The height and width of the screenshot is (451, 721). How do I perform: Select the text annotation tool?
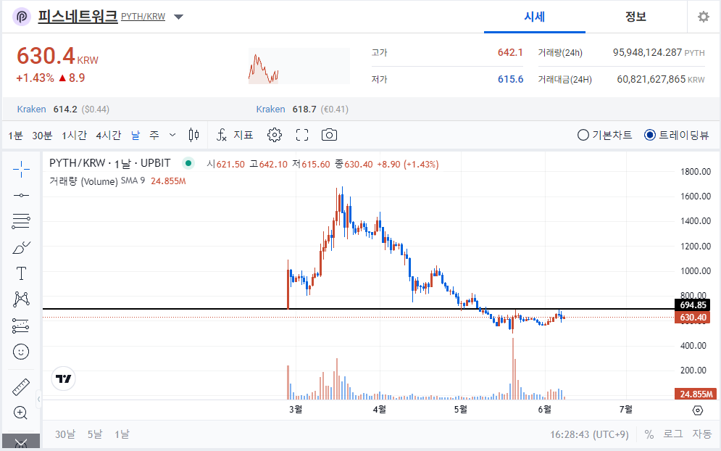[x=21, y=273]
